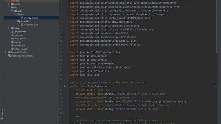Click the build.gradle elephant icon

pos(12,39)
